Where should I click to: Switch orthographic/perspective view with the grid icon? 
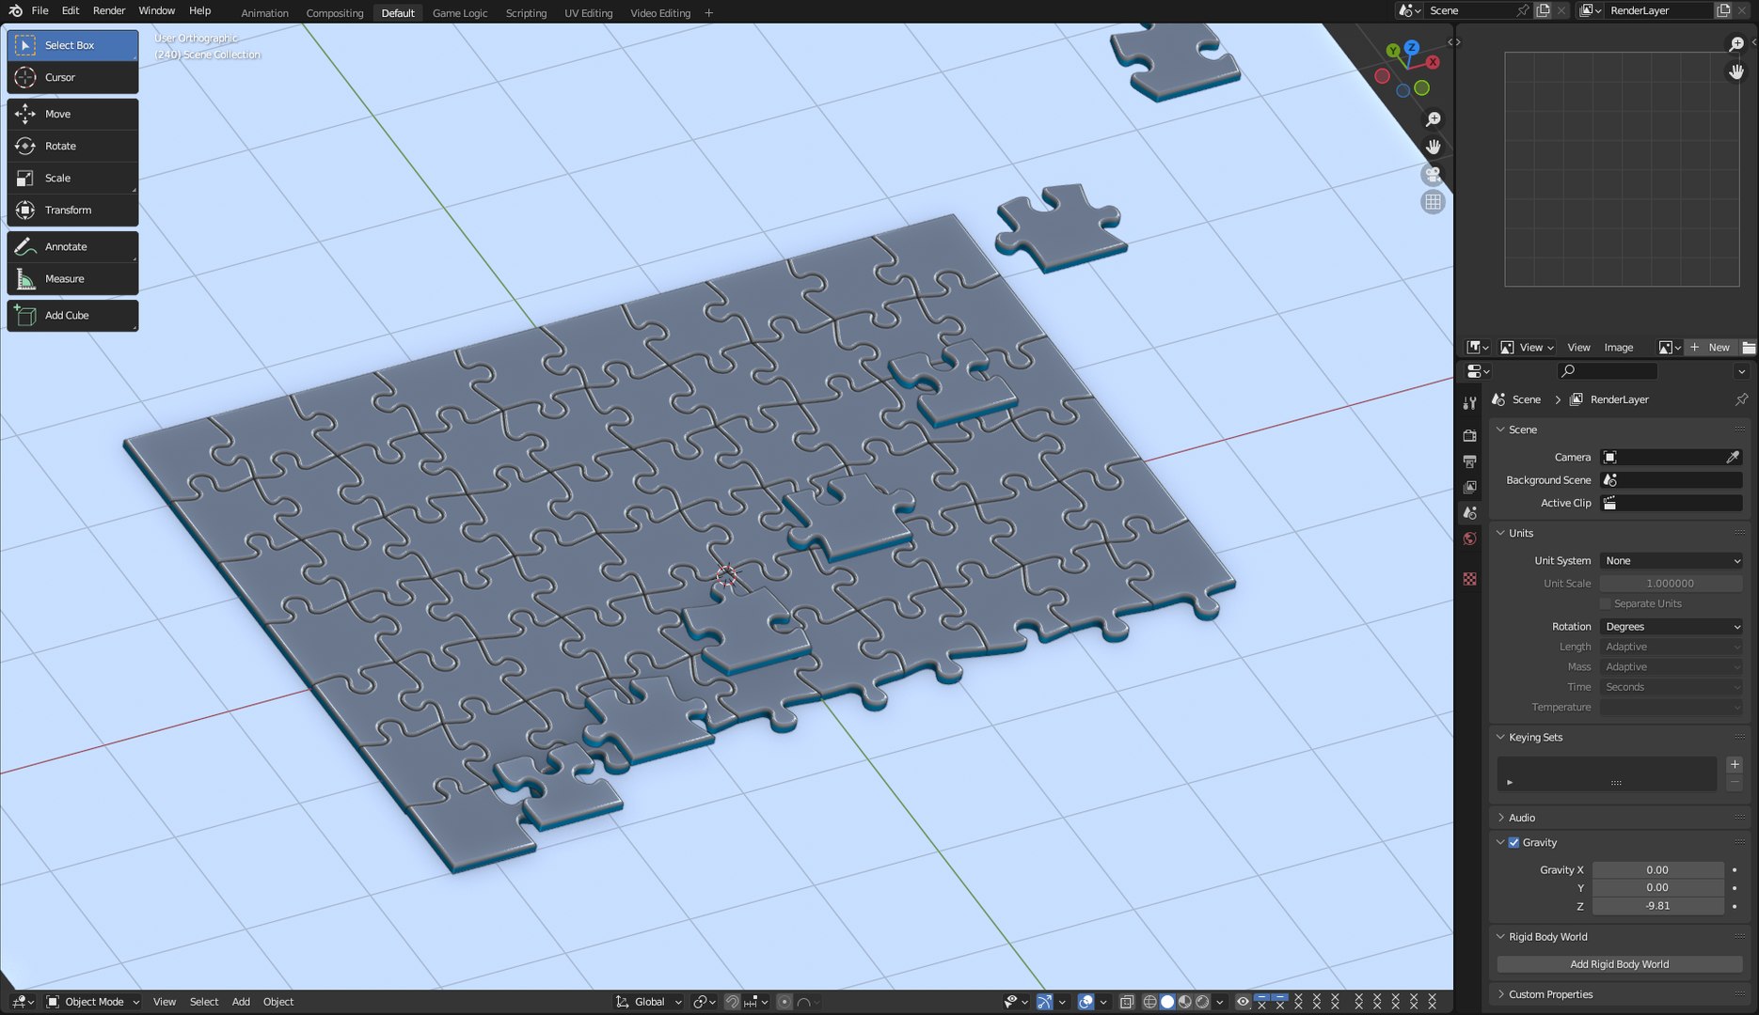pyautogui.click(x=1433, y=202)
